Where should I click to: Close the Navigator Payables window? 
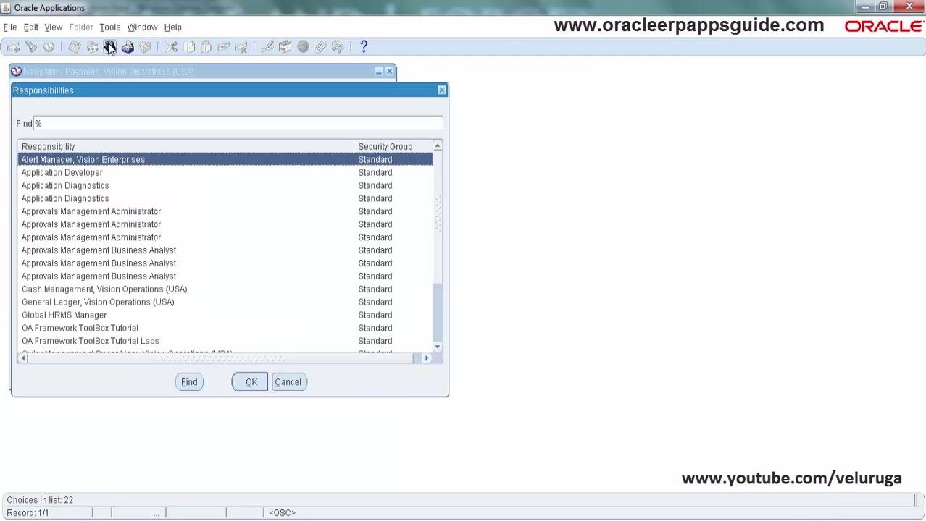click(390, 72)
